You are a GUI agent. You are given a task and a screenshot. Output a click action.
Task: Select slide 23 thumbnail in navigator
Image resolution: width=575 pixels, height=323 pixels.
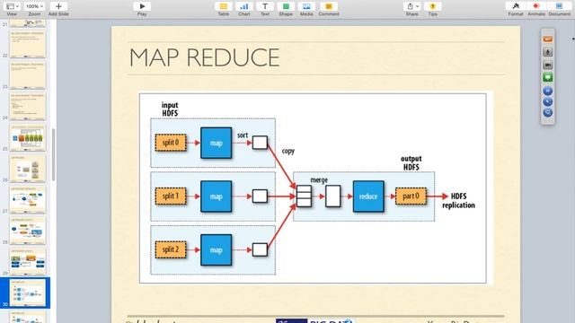tap(28, 75)
